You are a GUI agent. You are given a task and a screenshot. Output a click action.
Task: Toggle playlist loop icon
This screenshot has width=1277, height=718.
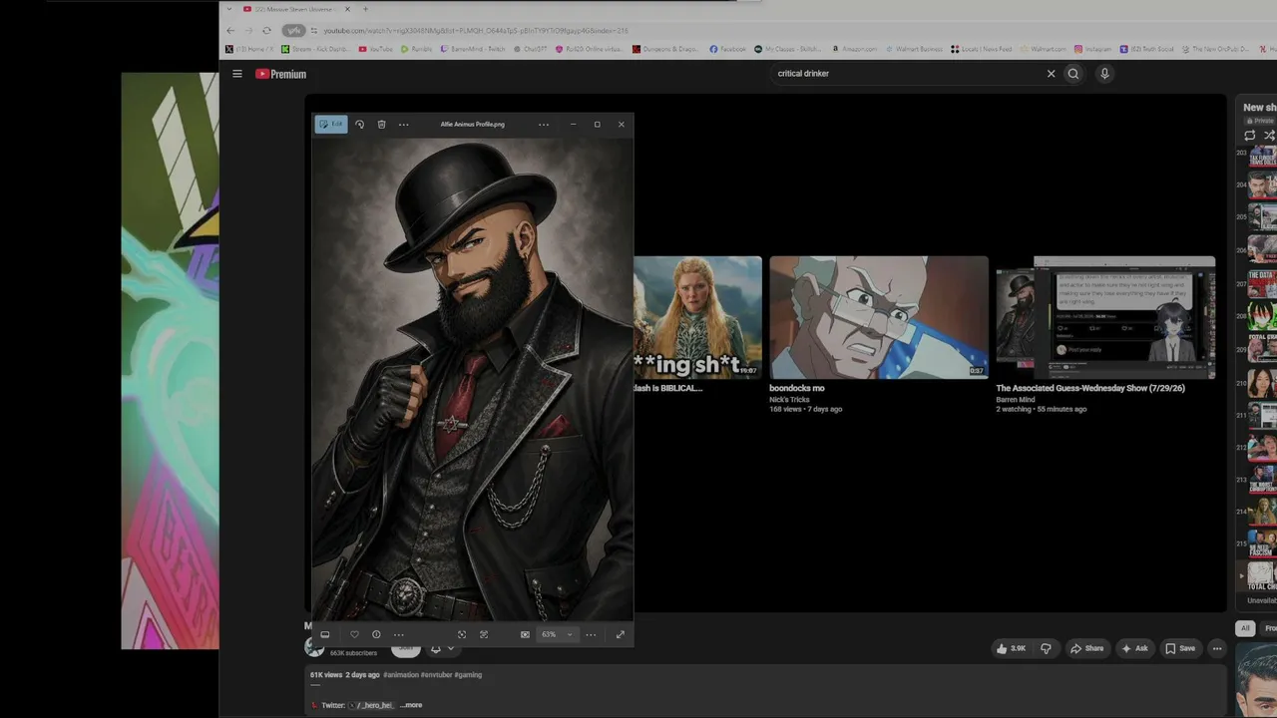1250,136
